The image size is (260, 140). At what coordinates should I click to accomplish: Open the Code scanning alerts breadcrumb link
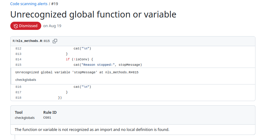pyautogui.click(x=29, y=4)
